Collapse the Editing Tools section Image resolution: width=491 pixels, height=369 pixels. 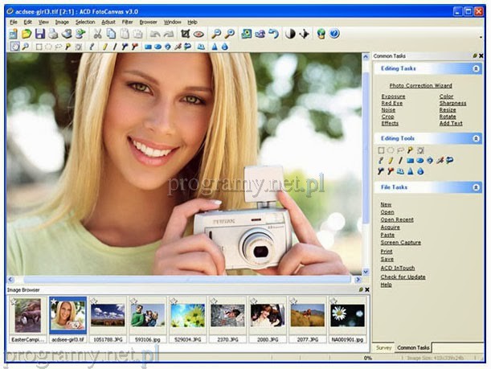pos(476,138)
